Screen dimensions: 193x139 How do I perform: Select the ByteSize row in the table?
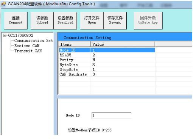click(107, 65)
